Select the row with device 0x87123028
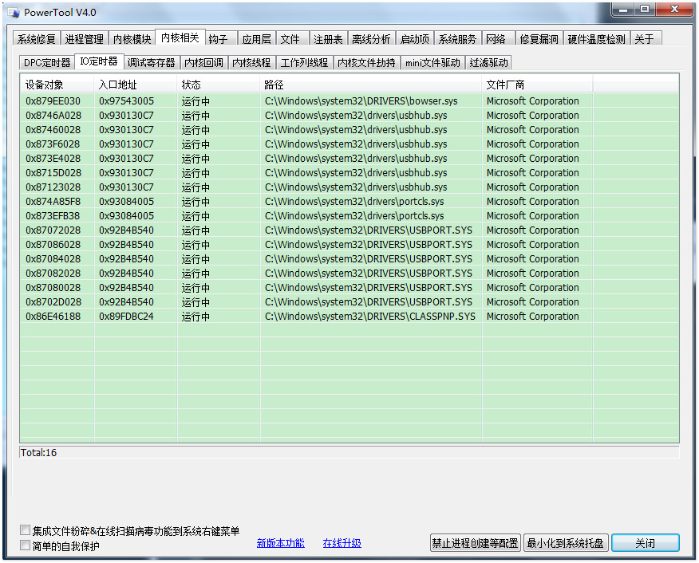The height and width of the screenshot is (563, 699). (349, 187)
